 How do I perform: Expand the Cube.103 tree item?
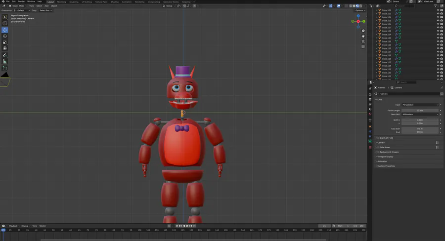376,14
